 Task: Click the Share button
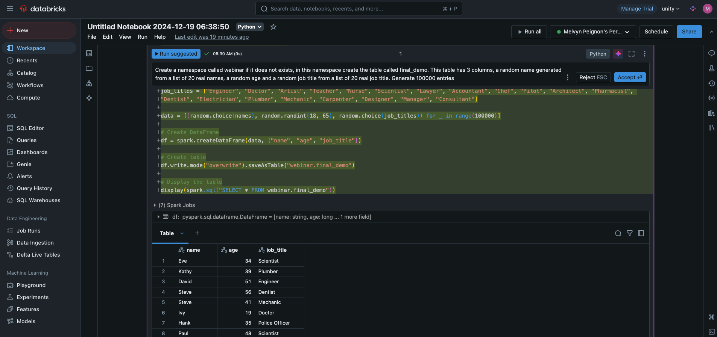coord(689,32)
